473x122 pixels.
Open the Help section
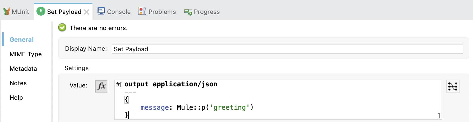pos(16,97)
